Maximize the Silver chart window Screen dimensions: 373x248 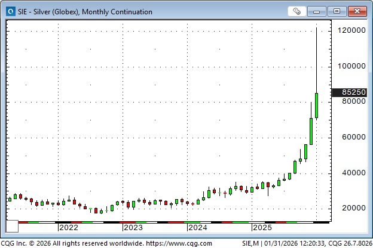(337, 11)
